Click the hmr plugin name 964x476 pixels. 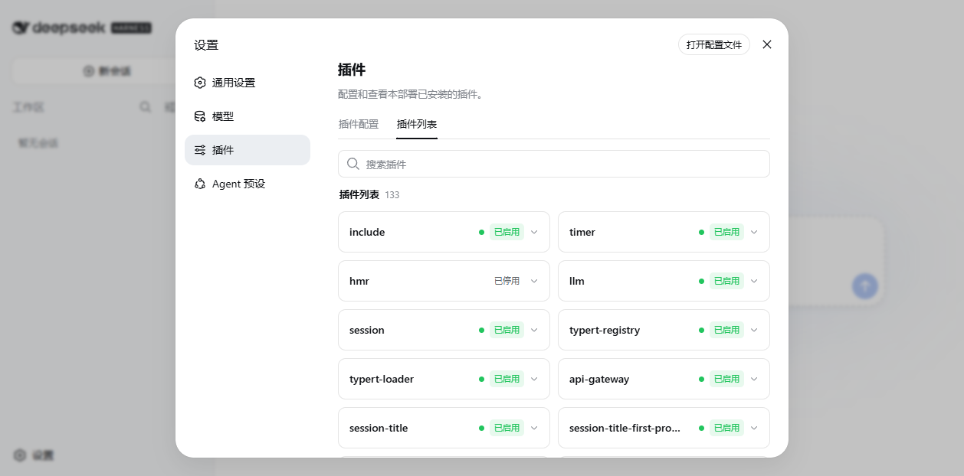click(359, 281)
